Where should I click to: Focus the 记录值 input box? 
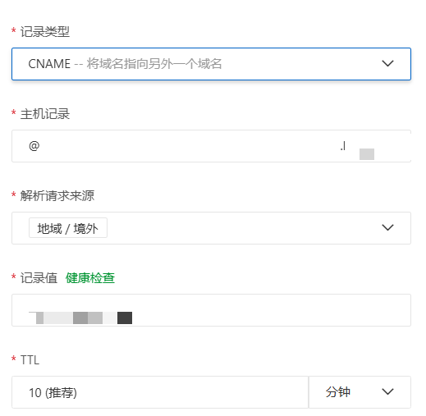click(x=211, y=310)
